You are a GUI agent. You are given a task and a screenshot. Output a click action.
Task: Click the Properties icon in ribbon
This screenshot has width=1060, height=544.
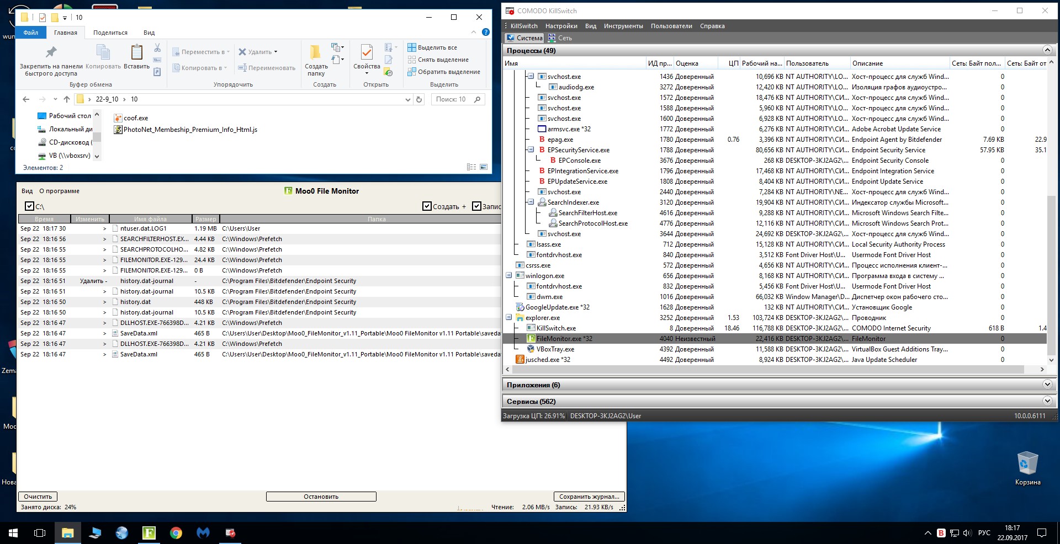pyautogui.click(x=367, y=52)
